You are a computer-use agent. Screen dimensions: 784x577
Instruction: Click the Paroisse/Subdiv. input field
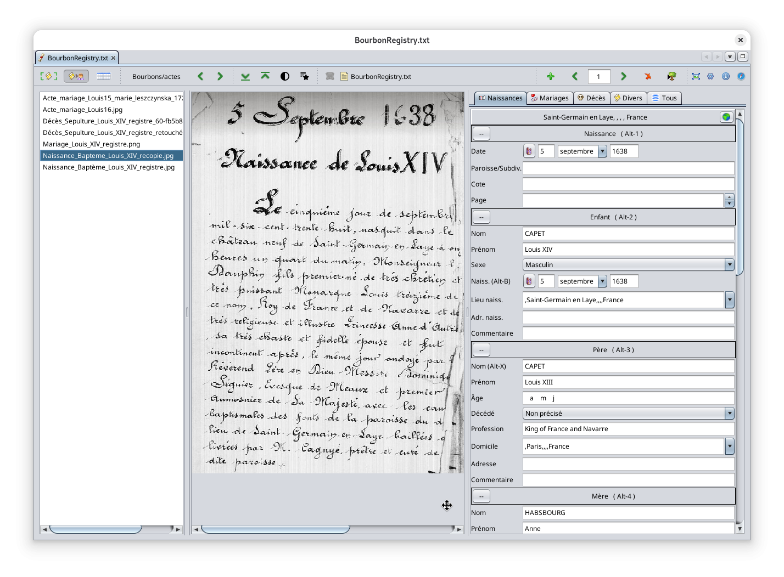coord(628,168)
